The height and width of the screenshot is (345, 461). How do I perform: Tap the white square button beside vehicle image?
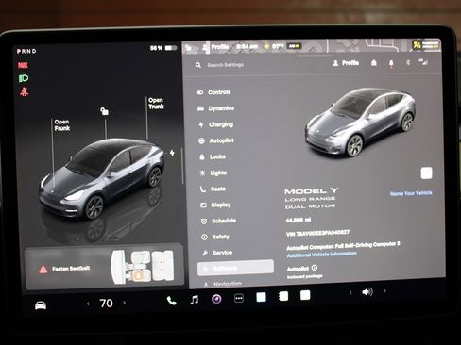coord(426,173)
